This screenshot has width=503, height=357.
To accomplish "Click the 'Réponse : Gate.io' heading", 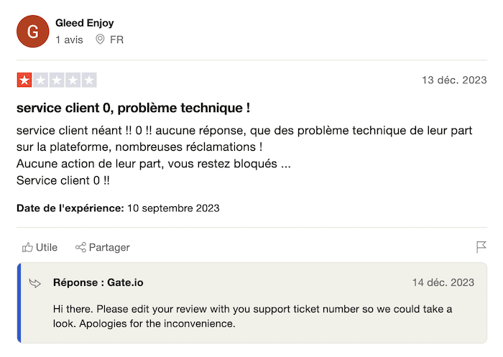I will click(98, 282).
